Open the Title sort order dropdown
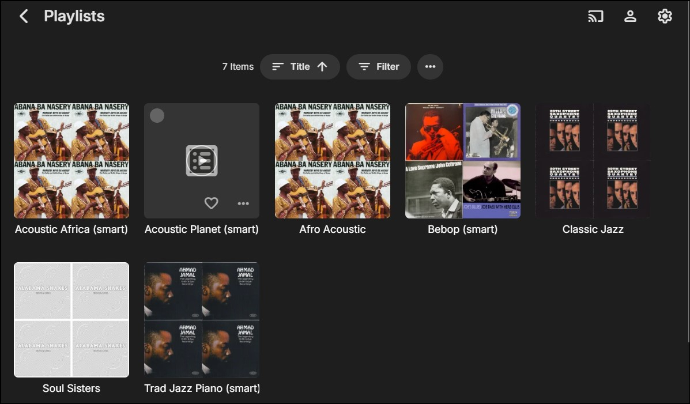This screenshot has width=690, height=404. tap(300, 67)
